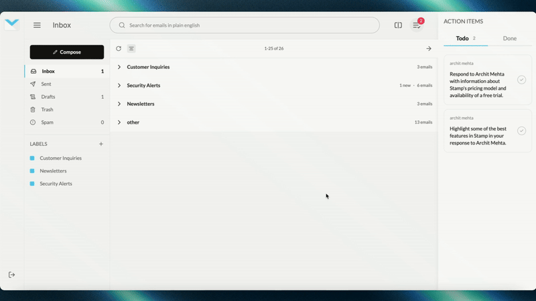Switch to the Done tab
The width and height of the screenshot is (536, 301).
pos(509,39)
